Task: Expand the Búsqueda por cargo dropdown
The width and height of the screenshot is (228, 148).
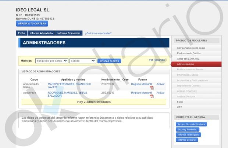Action: tap(52, 61)
